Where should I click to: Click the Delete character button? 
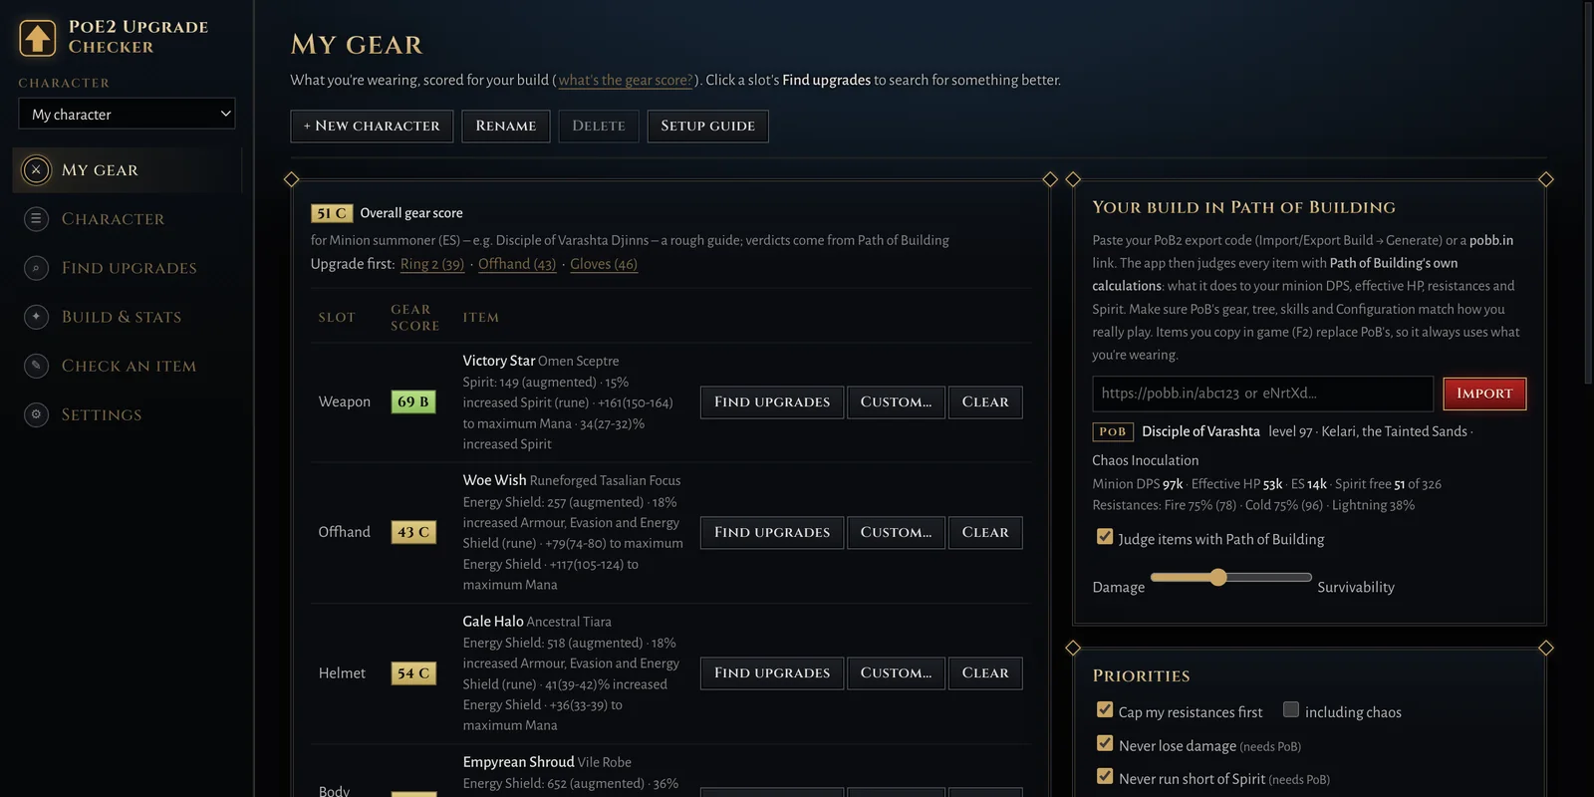[599, 127]
